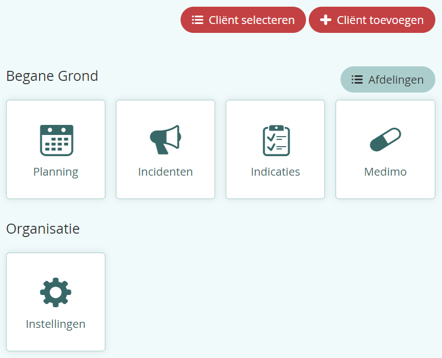Click the Planning label text
The height and width of the screenshot is (358, 442).
[56, 172]
